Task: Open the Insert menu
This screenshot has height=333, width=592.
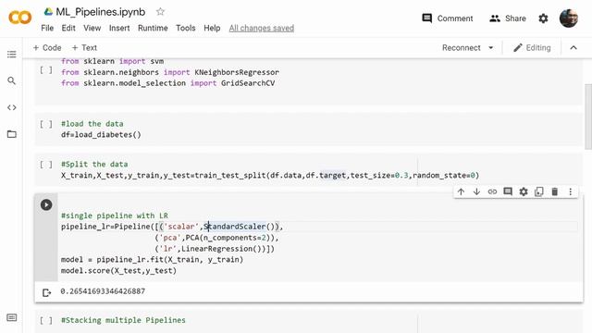Action: coord(119,28)
